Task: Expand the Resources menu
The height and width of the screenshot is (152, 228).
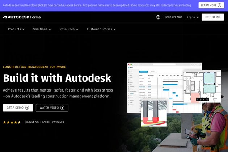Action: 69,29
